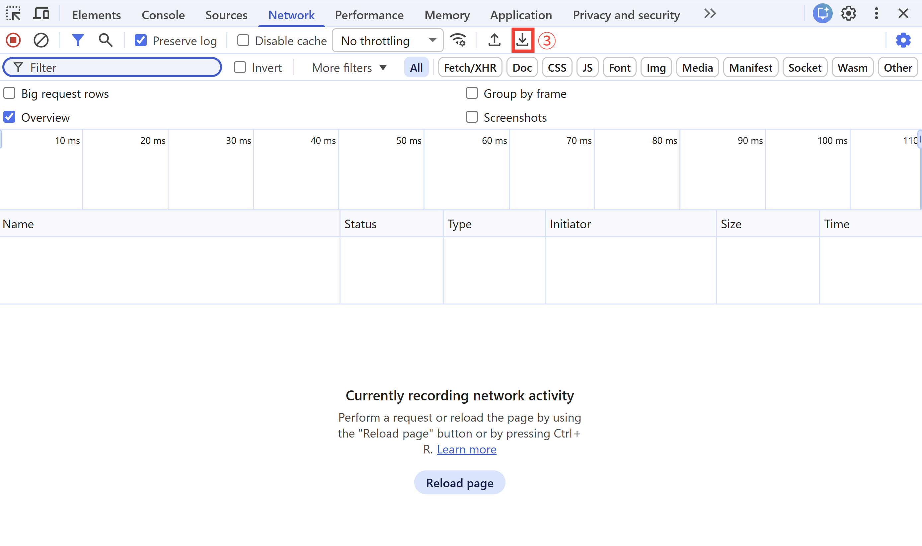Stop recording network log
Screen dimensions: 922x546
pos(14,40)
